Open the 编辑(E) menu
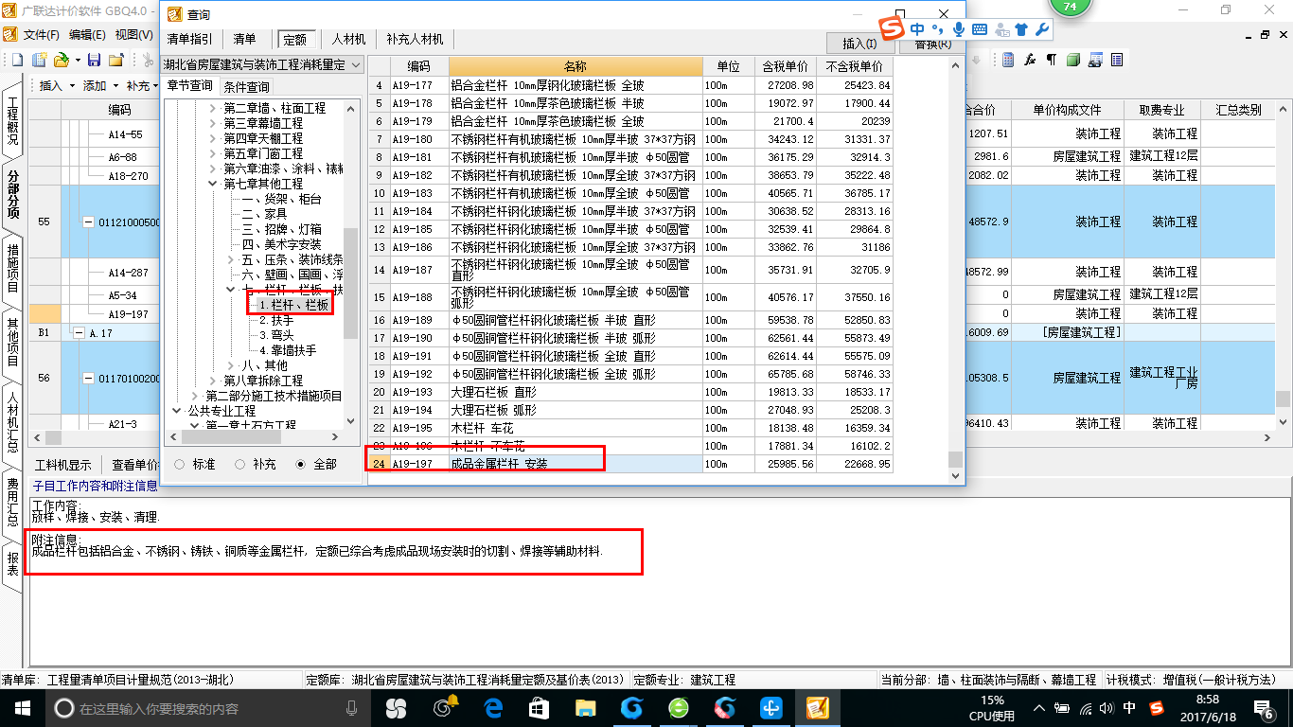The height and width of the screenshot is (727, 1293). pyautogui.click(x=87, y=35)
